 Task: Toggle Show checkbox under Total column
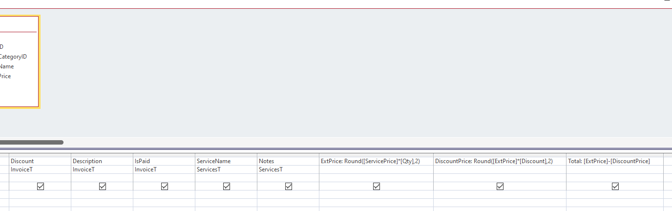pyautogui.click(x=615, y=186)
